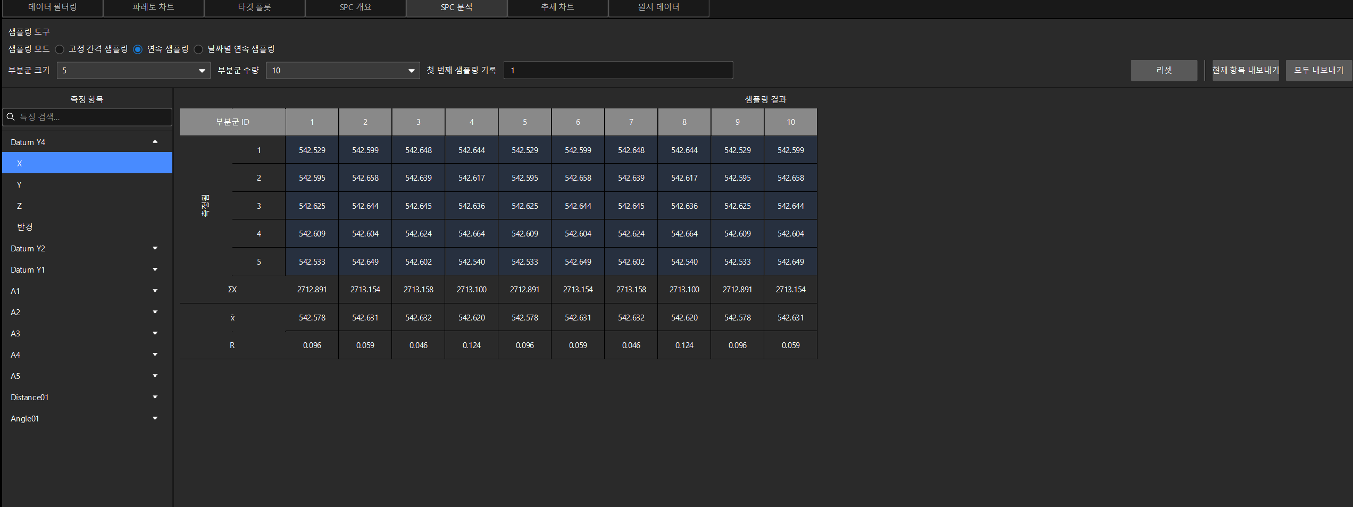Click mean value 542.632 under subgroup 3

(x=419, y=318)
